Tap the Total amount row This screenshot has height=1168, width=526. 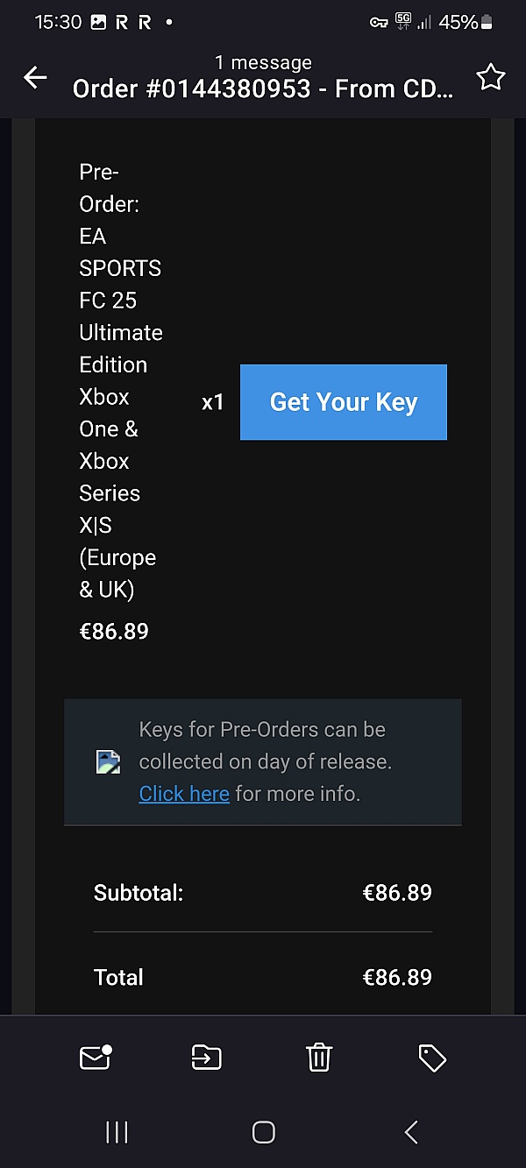pyautogui.click(x=263, y=977)
